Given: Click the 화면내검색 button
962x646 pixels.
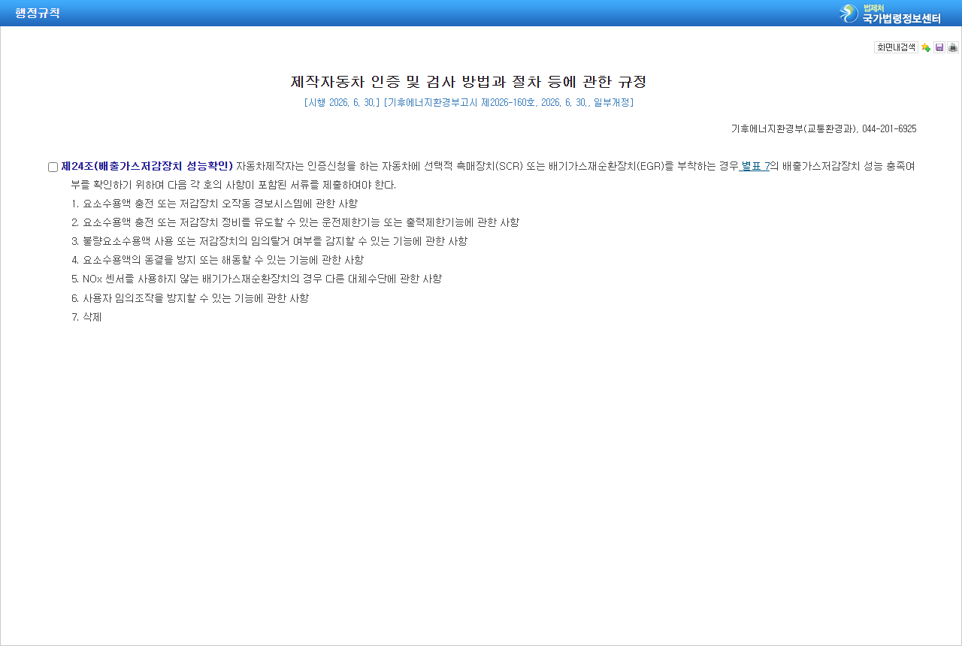Looking at the screenshot, I should coord(896,47).
